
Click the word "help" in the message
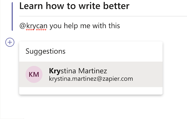71,26
